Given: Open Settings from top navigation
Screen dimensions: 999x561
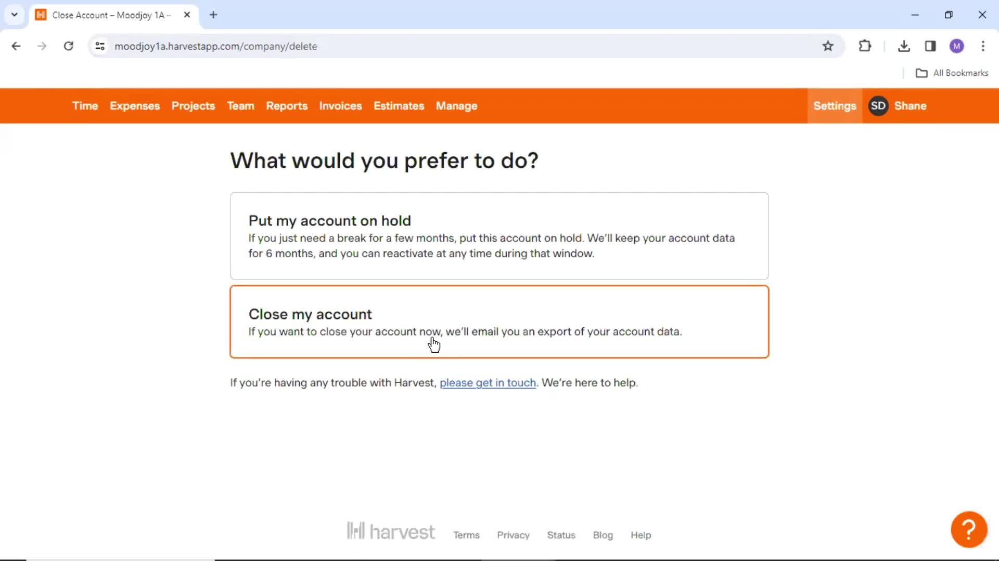Looking at the screenshot, I should pos(835,105).
